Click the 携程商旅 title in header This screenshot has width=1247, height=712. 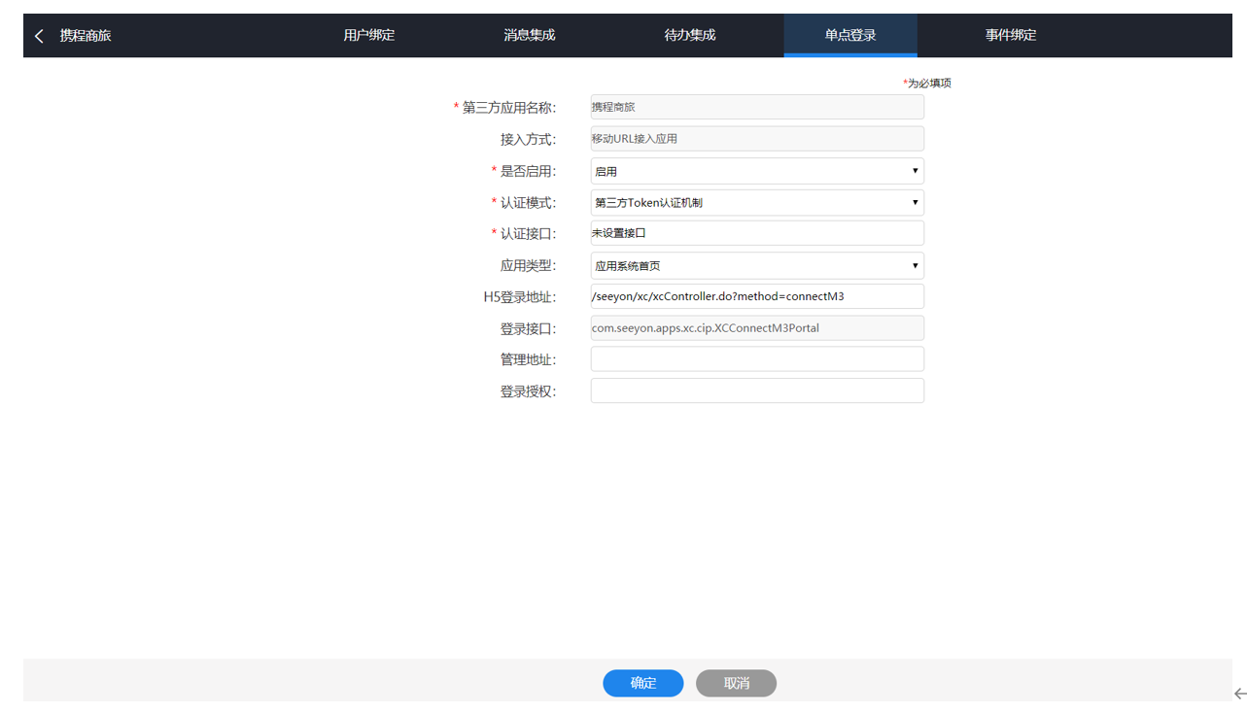pos(86,36)
